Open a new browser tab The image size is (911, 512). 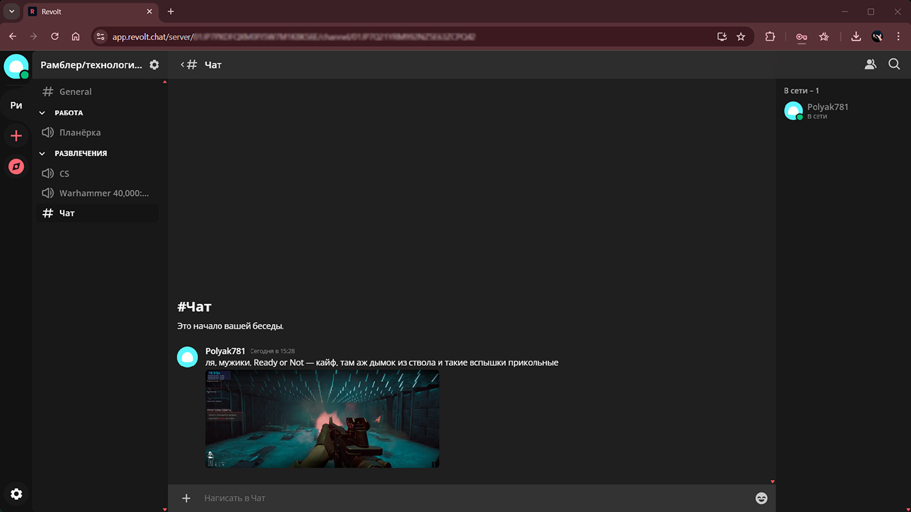click(171, 11)
